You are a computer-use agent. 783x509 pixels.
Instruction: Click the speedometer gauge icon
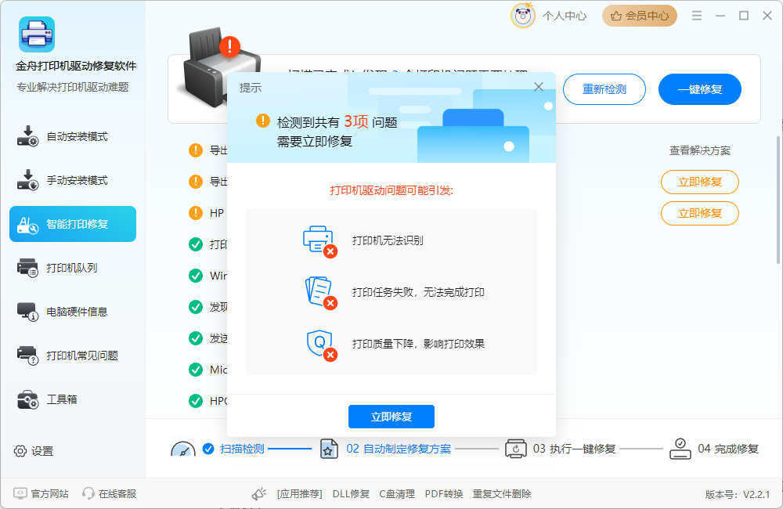coord(183,449)
